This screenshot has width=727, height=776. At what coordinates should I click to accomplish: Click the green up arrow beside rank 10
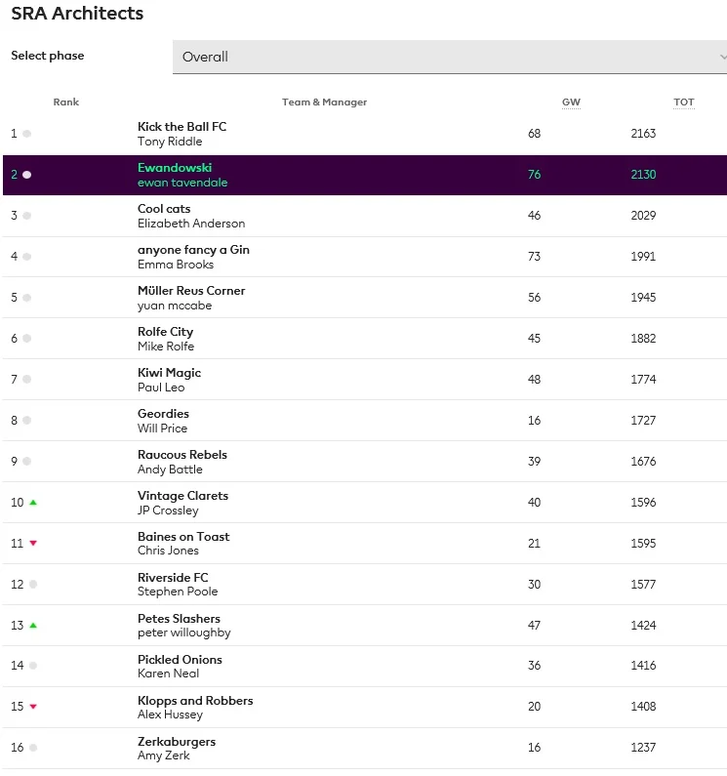pyautogui.click(x=33, y=503)
